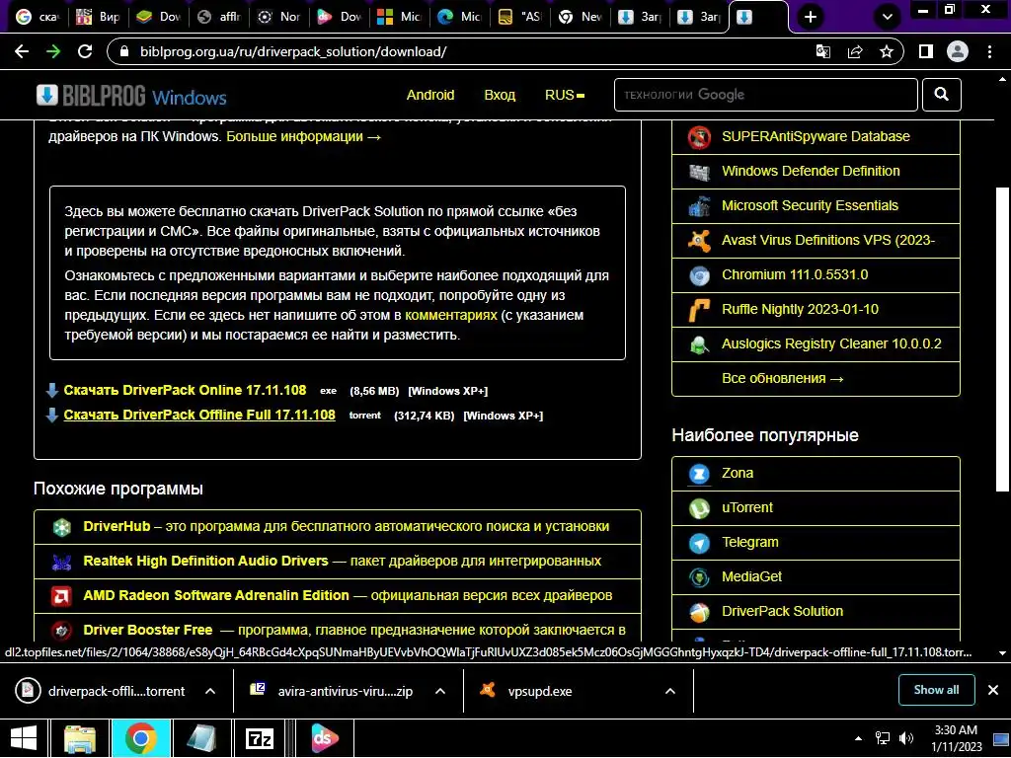The height and width of the screenshot is (758, 1011).
Task: Click the Ruffle Nightly icon
Action: coord(699,310)
